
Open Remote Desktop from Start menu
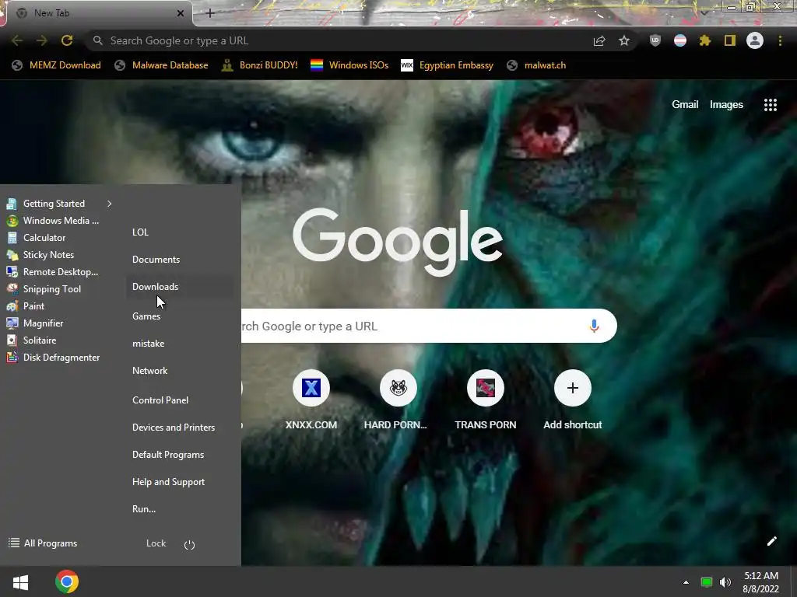pos(52,272)
